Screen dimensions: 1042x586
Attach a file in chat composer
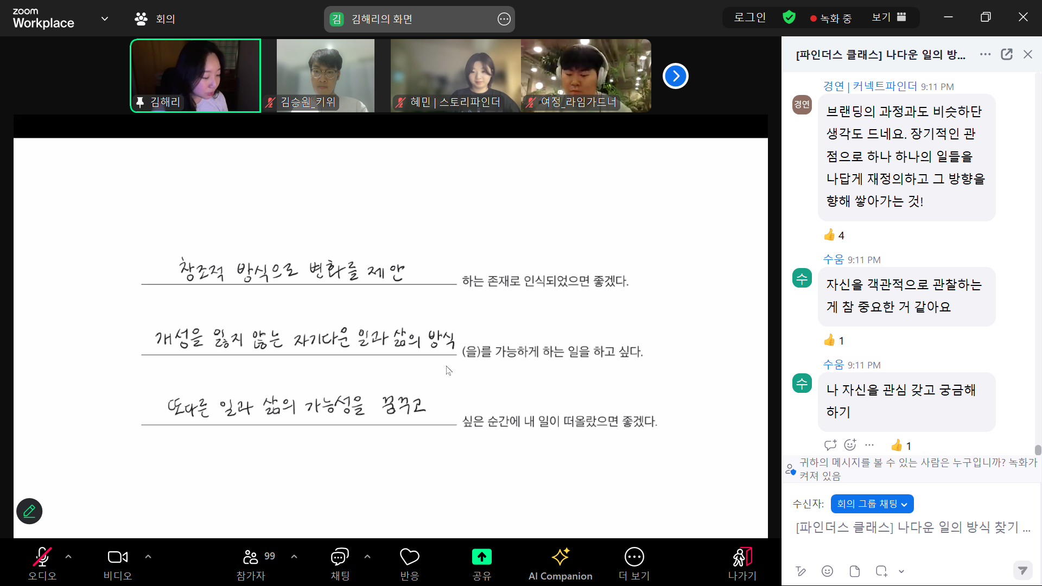[x=855, y=571]
